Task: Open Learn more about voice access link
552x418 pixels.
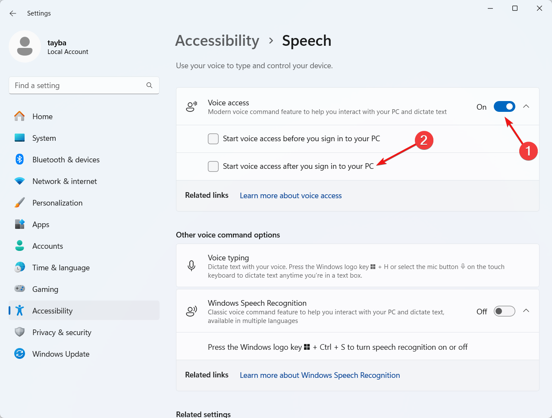Action: coord(291,196)
